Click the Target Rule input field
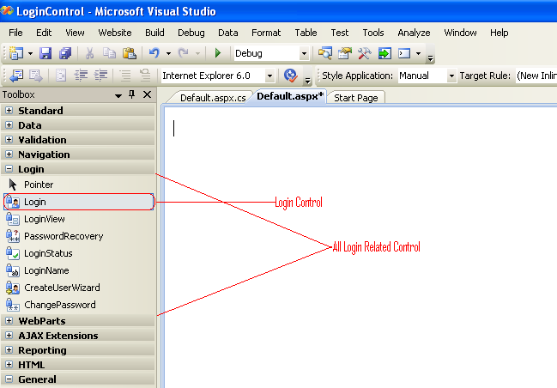This screenshot has height=388, width=557. coord(536,76)
